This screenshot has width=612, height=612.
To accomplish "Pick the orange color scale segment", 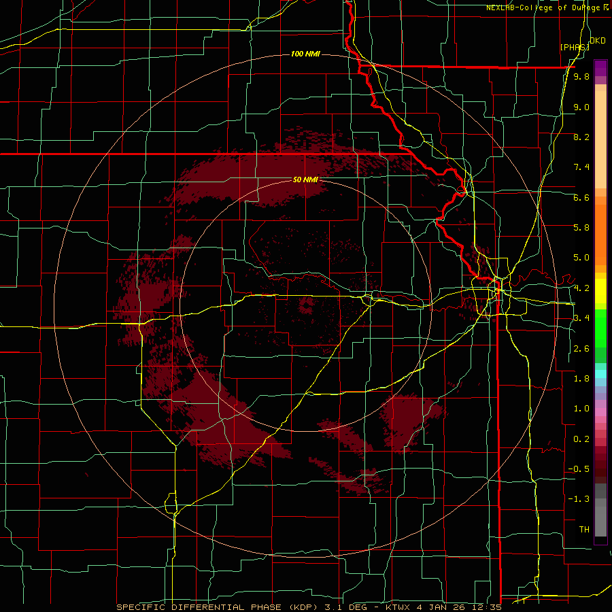I will coord(600,234).
